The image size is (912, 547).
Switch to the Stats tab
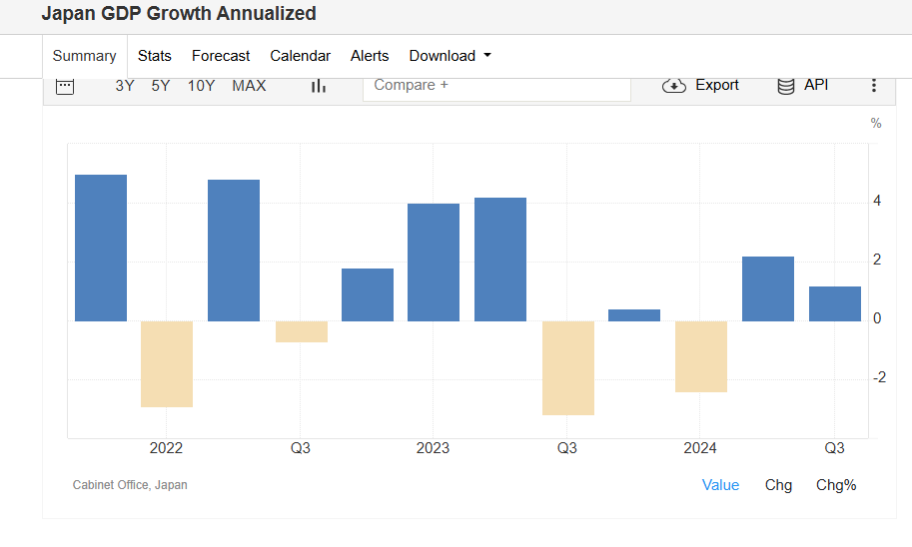coord(155,56)
